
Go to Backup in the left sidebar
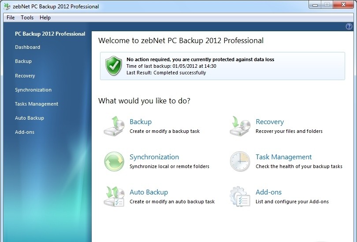point(23,61)
